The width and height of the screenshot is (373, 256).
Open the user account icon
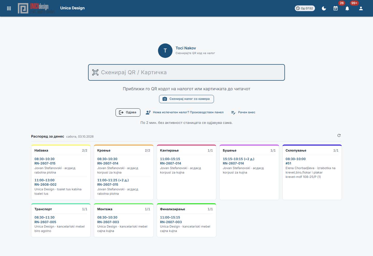click(x=361, y=8)
